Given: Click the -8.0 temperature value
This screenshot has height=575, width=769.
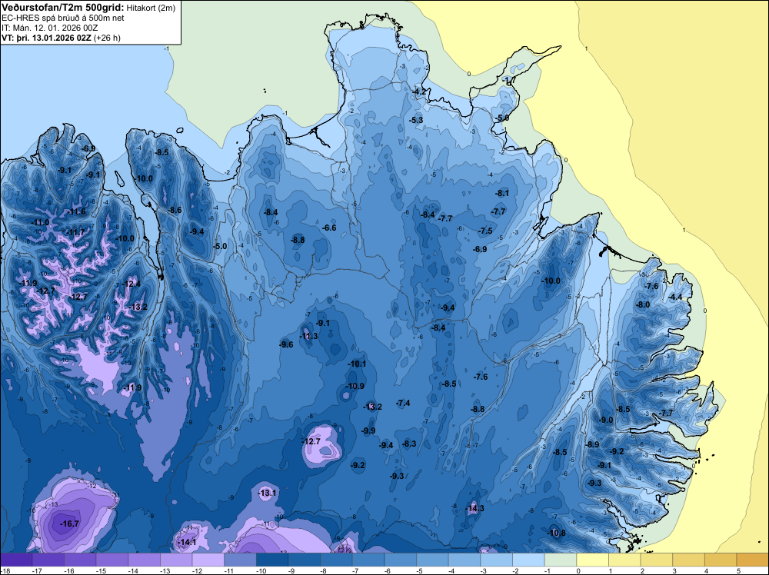Looking at the screenshot, I should (x=642, y=304).
